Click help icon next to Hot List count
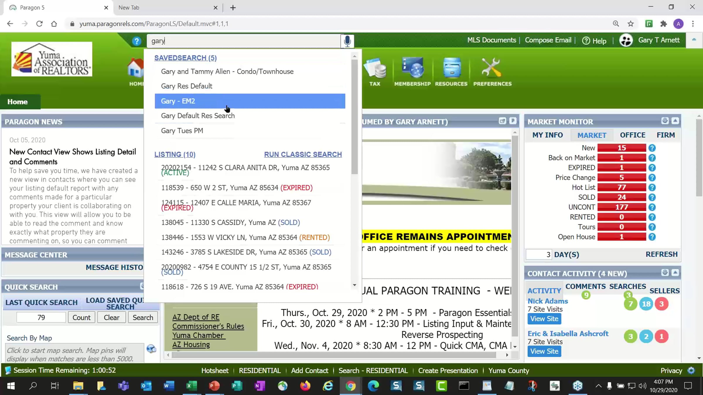 pos(652,187)
